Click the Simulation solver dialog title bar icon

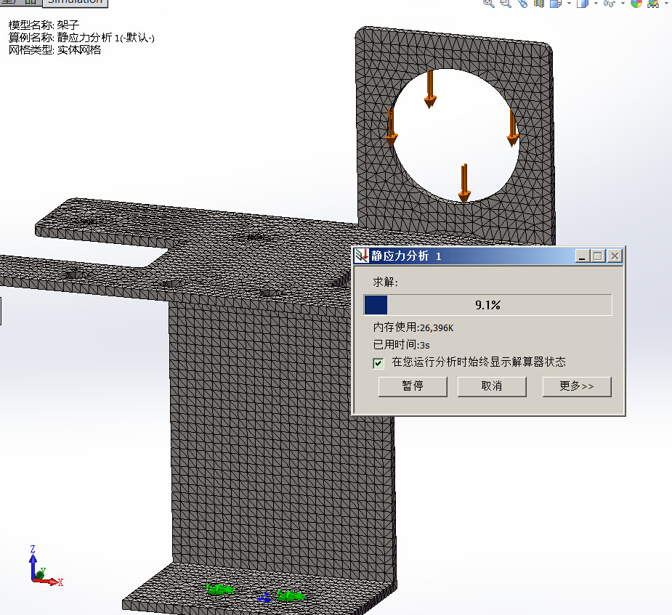[361, 256]
